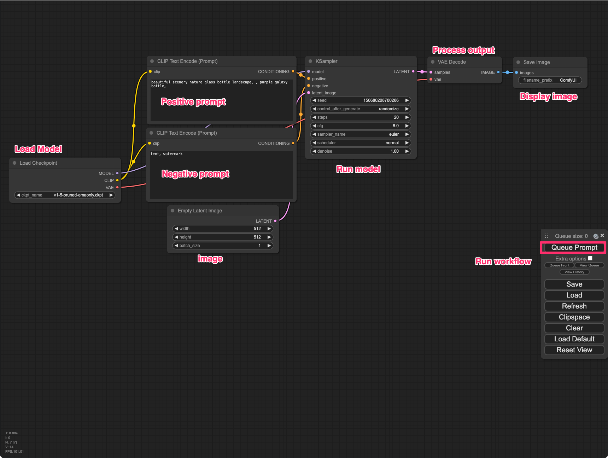Collapse the KSampler node via its dot
608x458 pixels.
[310, 61]
